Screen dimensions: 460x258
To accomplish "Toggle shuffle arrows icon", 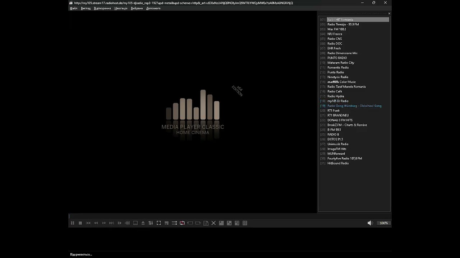I will (x=174, y=223).
